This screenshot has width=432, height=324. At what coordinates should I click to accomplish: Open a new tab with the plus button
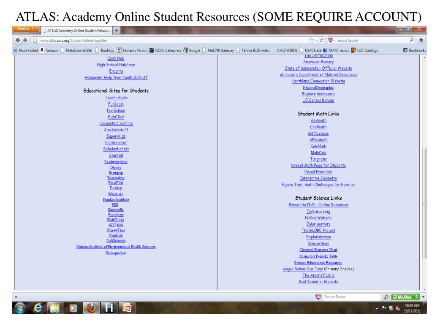coord(117,30)
